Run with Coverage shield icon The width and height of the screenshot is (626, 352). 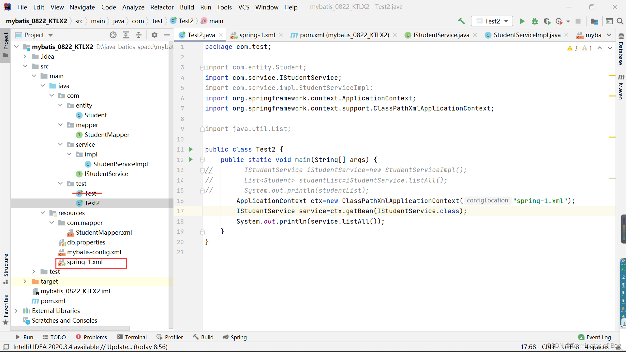[x=547, y=21]
